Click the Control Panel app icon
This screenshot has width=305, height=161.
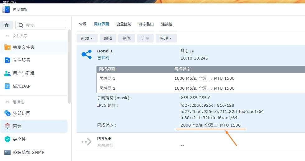click(x=6, y=10)
